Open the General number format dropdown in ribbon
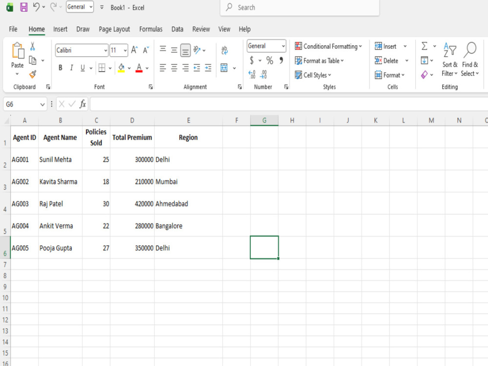This screenshot has height=366, width=488. tap(283, 46)
